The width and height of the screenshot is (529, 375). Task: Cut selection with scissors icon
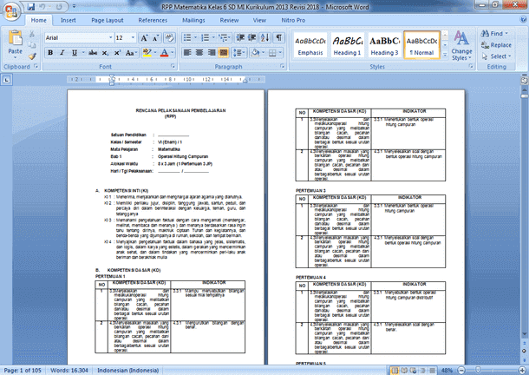click(x=32, y=34)
